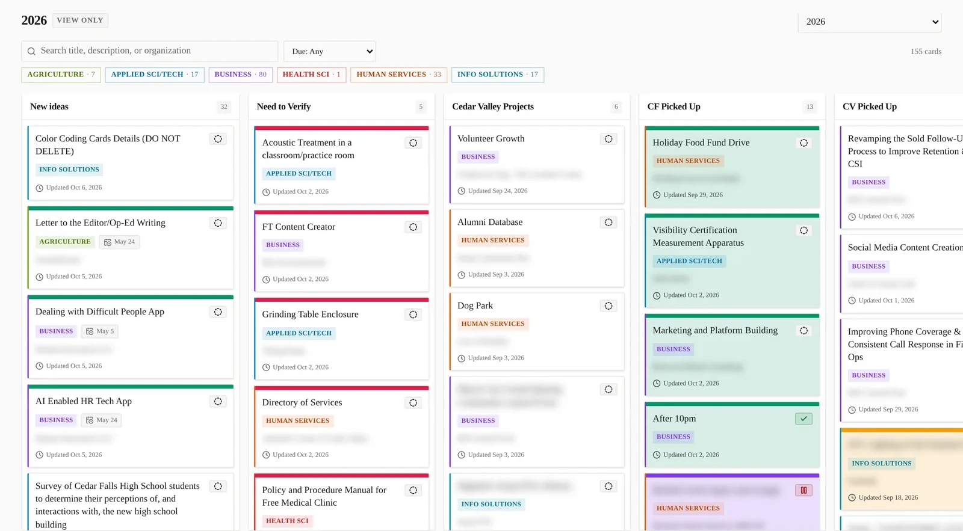The width and height of the screenshot is (963, 531).
Task: Click status icon on Color Coding Cards Details card
Action: pos(218,139)
